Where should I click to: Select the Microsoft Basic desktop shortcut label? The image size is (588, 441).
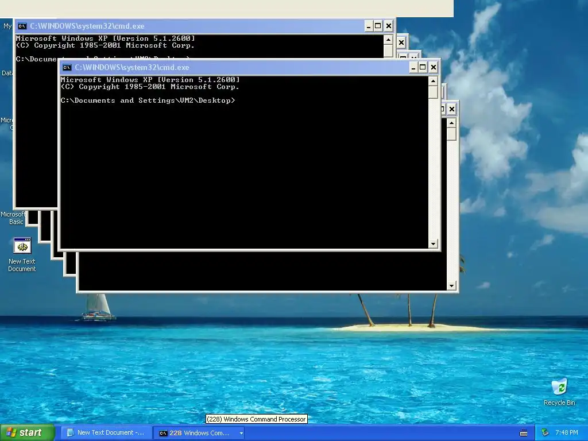(13, 218)
